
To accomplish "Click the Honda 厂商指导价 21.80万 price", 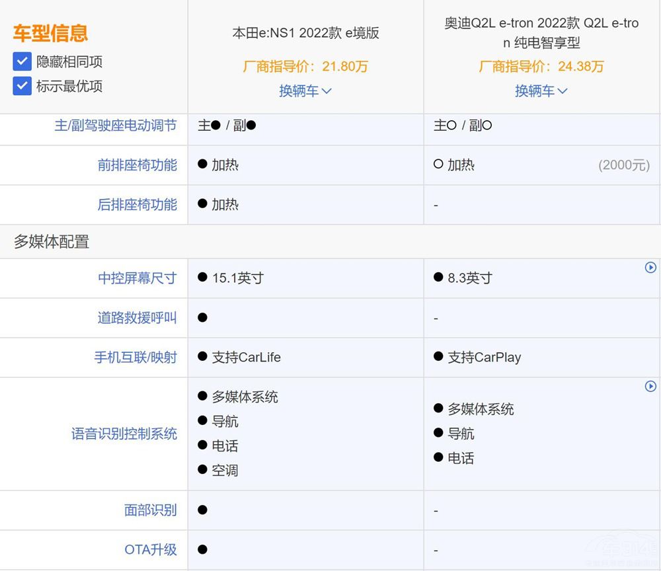I will [x=305, y=67].
